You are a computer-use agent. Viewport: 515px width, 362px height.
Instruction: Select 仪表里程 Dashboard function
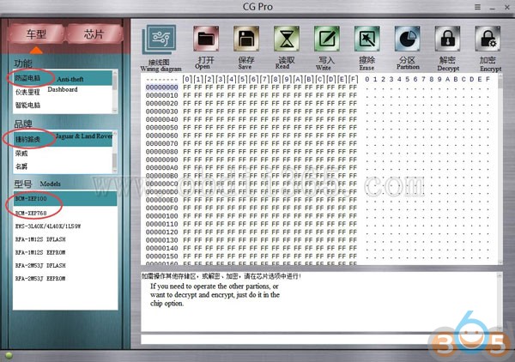tap(63, 92)
